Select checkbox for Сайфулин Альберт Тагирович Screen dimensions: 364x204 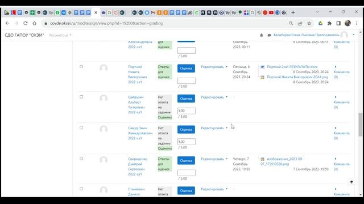[x=81, y=97]
